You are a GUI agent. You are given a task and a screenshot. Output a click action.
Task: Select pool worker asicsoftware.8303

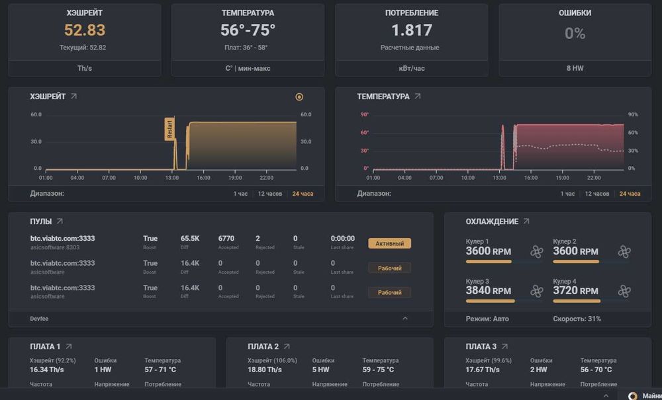point(55,247)
